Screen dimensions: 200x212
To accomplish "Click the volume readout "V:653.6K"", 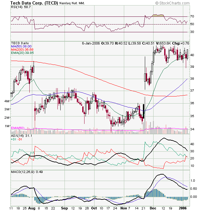I will point(163,43).
